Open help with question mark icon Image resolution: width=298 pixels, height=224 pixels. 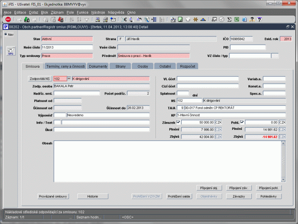pos(259,19)
